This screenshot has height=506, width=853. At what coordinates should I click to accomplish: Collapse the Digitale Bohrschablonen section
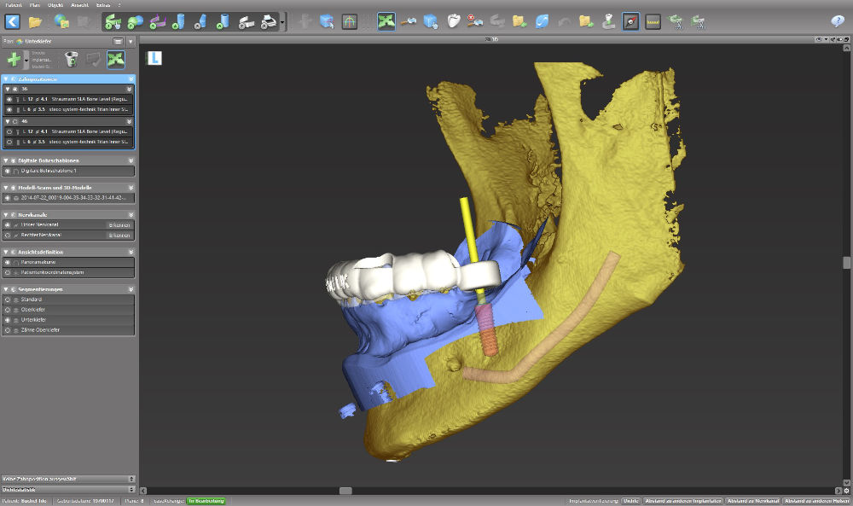[x=6, y=160]
